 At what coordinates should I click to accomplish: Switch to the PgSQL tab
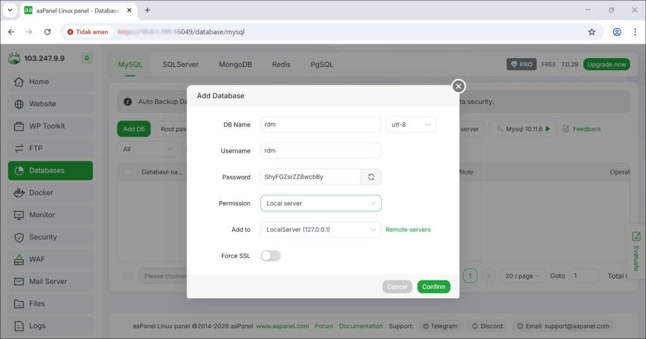[x=322, y=65]
